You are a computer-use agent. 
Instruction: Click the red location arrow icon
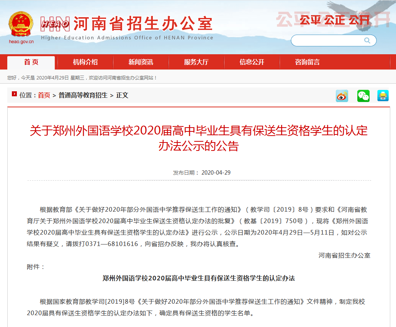click(14, 94)
